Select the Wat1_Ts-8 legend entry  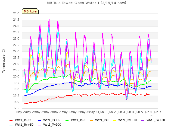click(x=75, y=120)
